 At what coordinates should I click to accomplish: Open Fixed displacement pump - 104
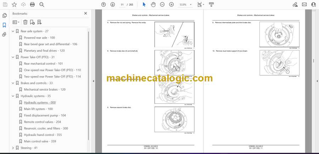[45, 115]
